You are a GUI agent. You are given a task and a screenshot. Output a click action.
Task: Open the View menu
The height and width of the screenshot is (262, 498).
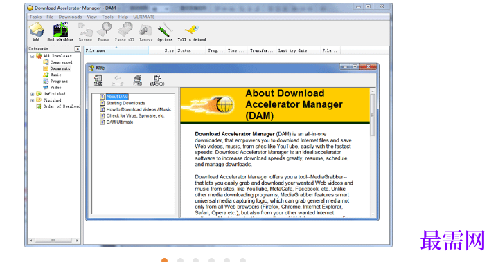(92, 17)
